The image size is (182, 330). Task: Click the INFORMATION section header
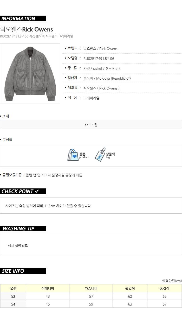(23, 18)
